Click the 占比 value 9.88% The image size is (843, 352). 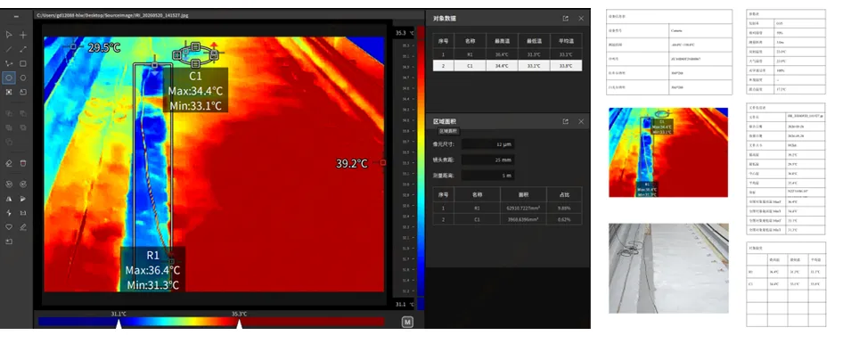(x=563, y=208)
